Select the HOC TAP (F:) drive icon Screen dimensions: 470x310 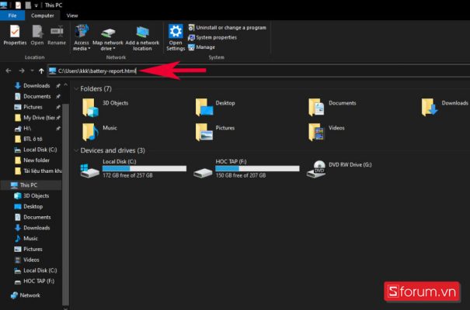click(204, 167)
